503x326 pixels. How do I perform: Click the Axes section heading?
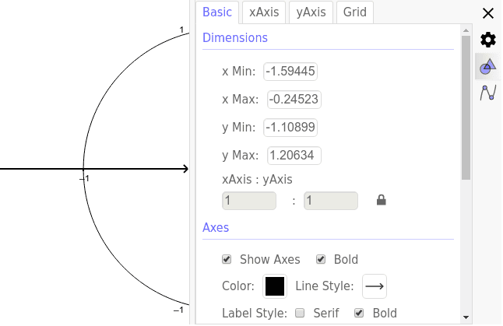click(x=216, y=228)
